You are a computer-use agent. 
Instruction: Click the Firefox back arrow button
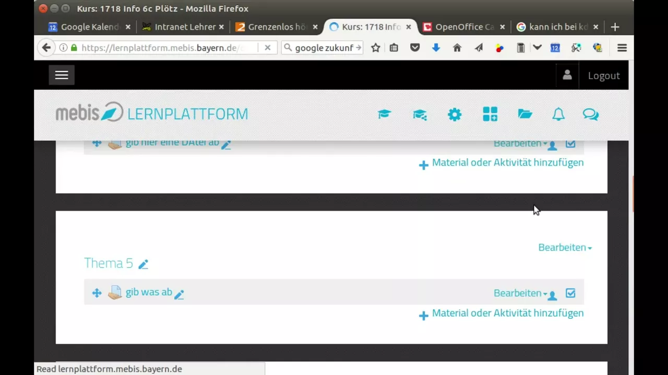point(46,47)
